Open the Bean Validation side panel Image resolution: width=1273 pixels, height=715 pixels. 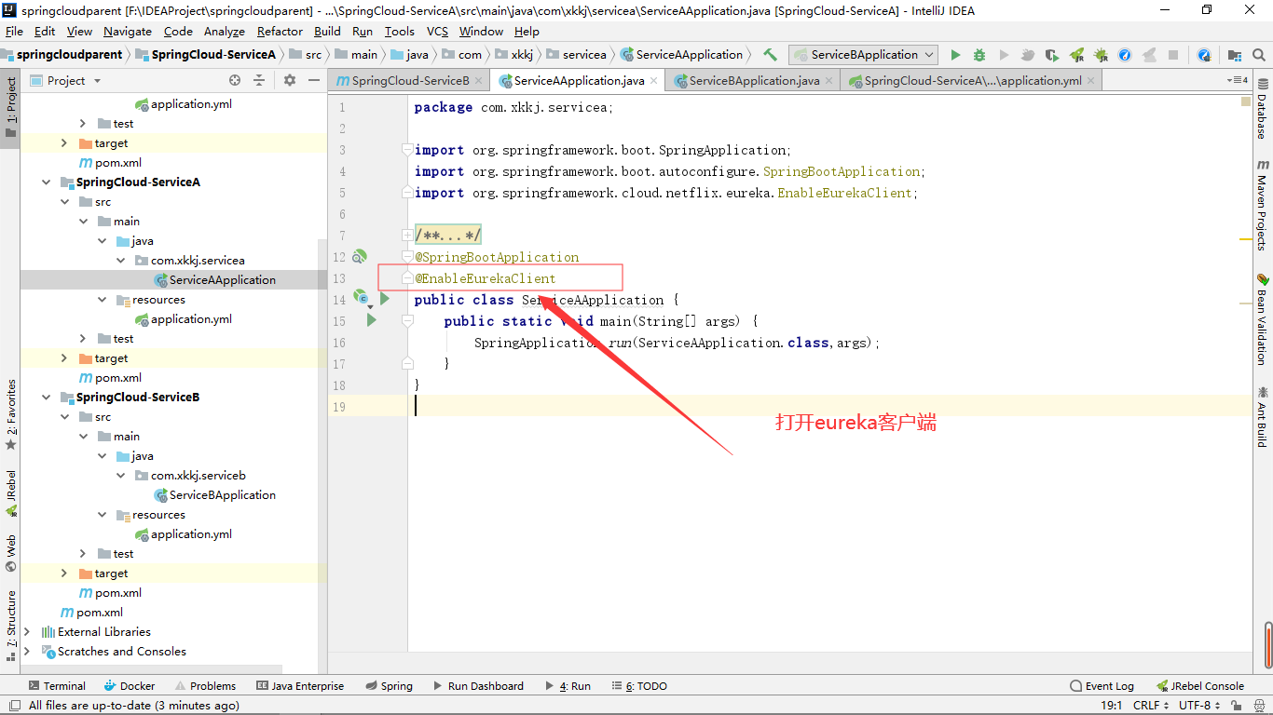pyautogui.click(x=1263, y=318)
